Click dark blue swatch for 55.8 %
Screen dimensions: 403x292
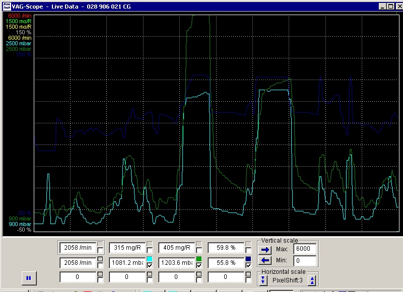[248, 259]
